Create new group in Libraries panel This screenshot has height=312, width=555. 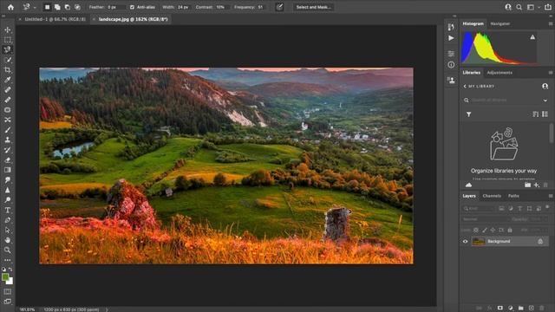[x=528, y=185]
